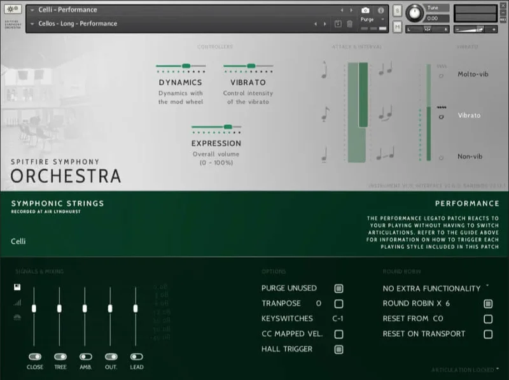Click the staccato eighth note attack icon
This screenshot has width=509, height=380.
pos(325,114)
